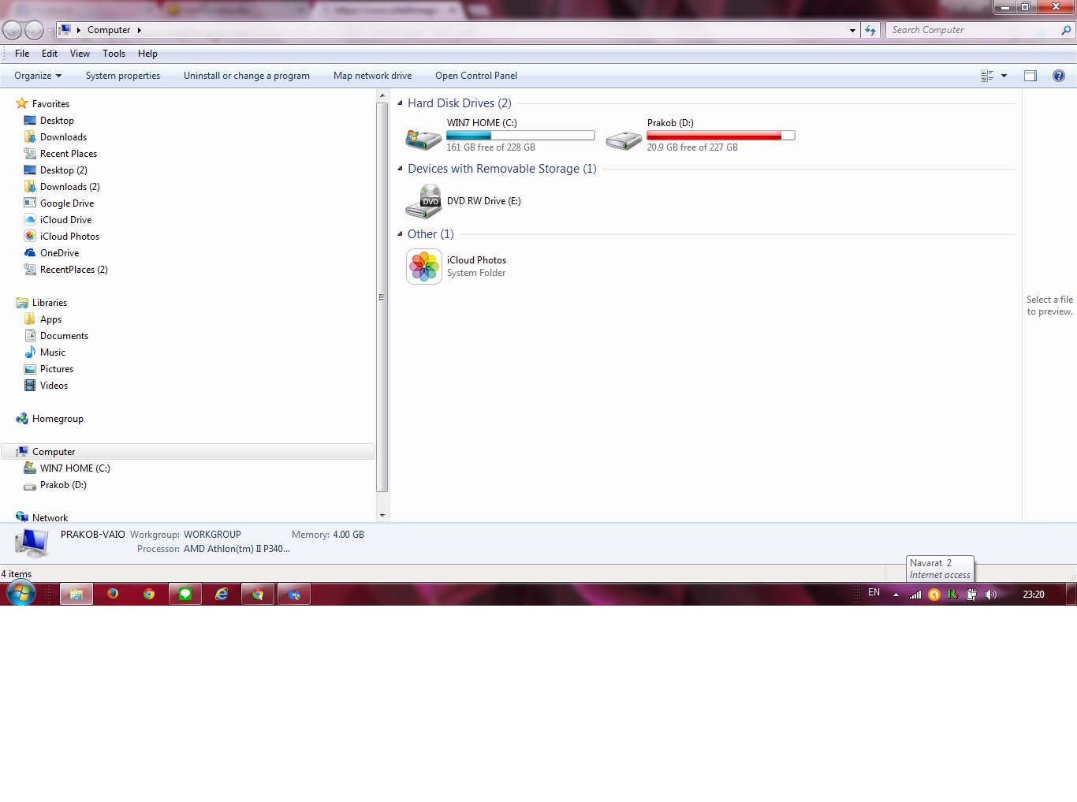1077x802 pixels.
Task: Refresh the Computer address bar location
Action: pyautogui.click(x=870, y=30)
